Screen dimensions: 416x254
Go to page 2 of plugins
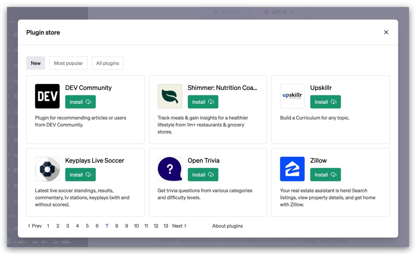58,226
